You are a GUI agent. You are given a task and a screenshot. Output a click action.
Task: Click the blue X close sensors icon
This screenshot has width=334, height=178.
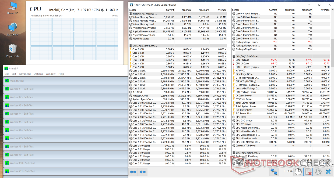328,172
